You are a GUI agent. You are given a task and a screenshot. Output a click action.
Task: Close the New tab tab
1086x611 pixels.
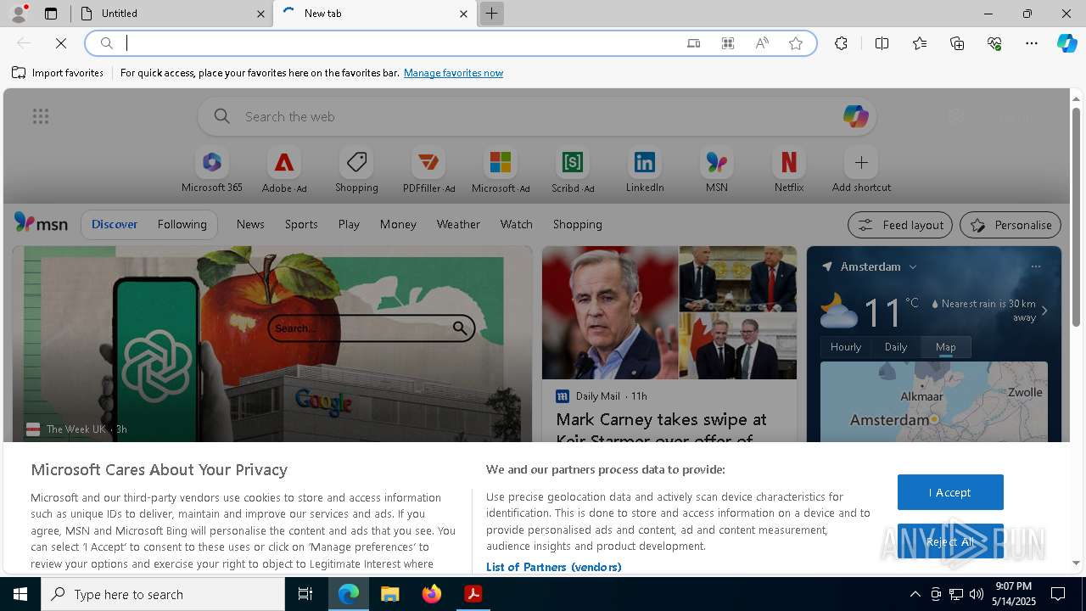[463, 14]
